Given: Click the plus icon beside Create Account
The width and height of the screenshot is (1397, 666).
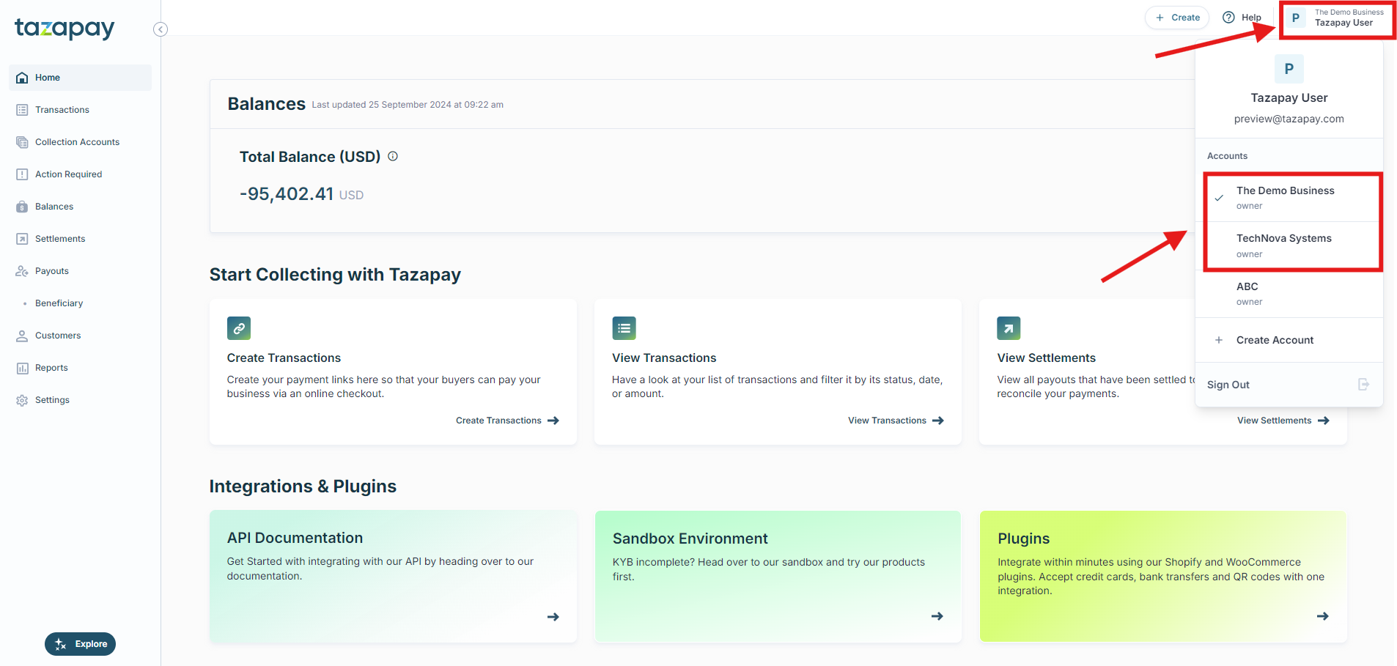Looking at the screenshot, I should coord(1219,340).
